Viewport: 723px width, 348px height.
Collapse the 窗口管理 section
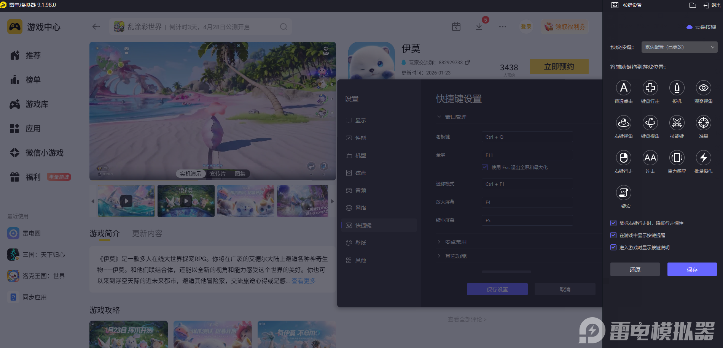point(452,117)
